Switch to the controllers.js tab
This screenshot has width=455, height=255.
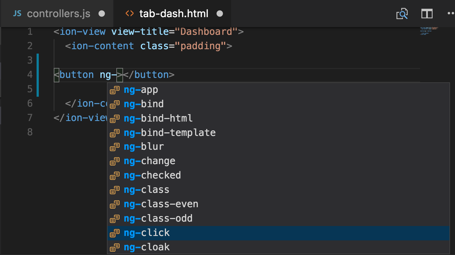57,14
